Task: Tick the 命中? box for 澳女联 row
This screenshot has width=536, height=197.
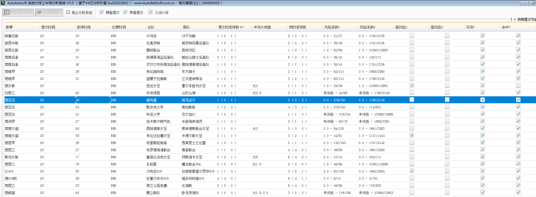Action: coord(518,86)
